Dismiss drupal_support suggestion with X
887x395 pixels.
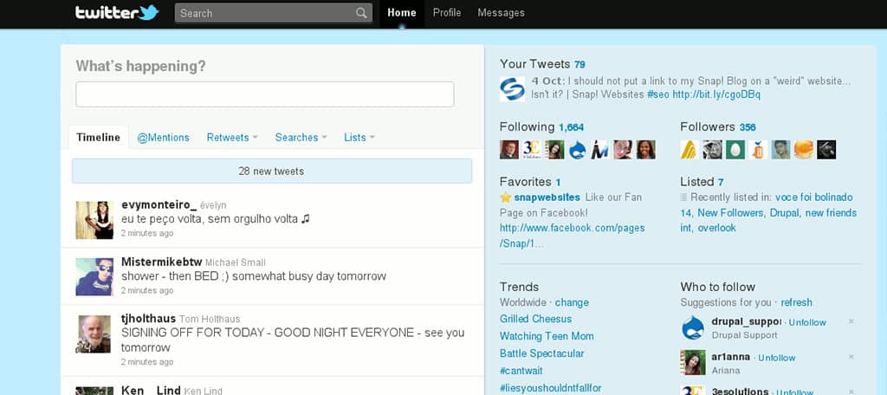[x=851, y=321]
